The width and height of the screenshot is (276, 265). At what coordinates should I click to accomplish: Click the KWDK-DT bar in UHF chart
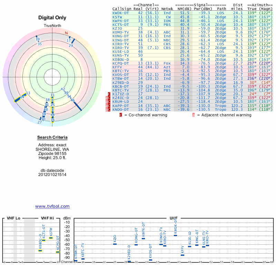(x=175, y=235)
